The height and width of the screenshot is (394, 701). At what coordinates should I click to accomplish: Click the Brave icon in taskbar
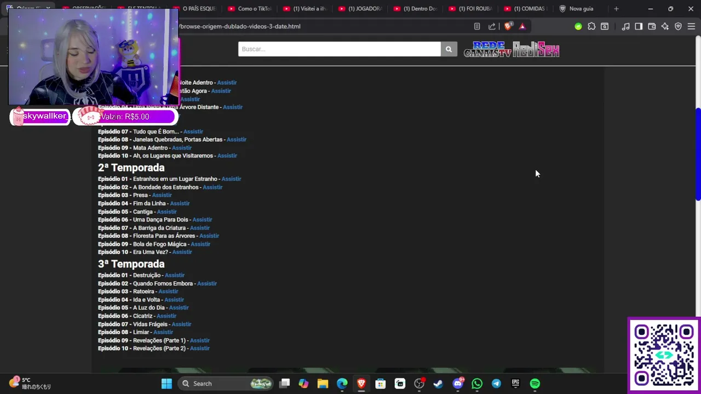[x=361, y=384]
